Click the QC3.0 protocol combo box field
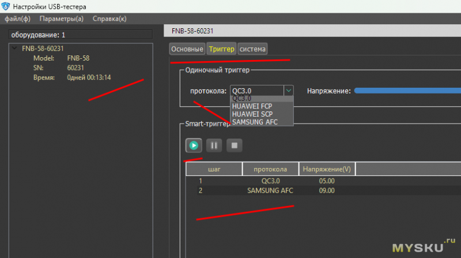The width and height of the screenshot is (461, 258). pos(256,91)
